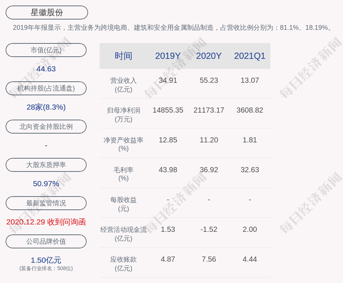Click the 净资产收益率(%) row label
Viewport: 343px width, 283px height.
124,144
